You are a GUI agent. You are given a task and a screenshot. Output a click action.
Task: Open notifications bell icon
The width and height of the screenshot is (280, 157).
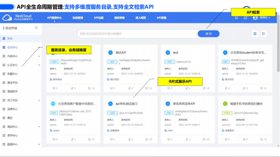point(245,18)
